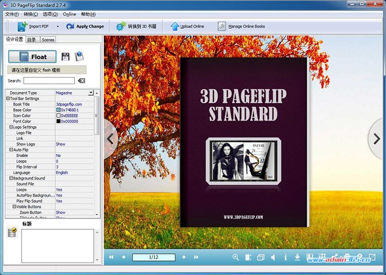
Task: Click the Auto Flip Enable value No
Action: point(58,156)
